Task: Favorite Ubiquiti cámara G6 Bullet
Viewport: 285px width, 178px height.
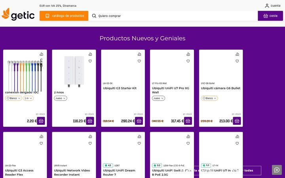Action: pos(237,61)
